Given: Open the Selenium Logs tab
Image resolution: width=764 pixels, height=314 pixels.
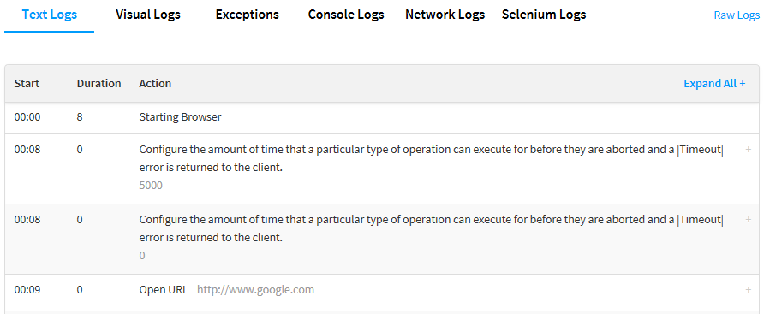Looking at the screenshot, I should click(544, 15).
